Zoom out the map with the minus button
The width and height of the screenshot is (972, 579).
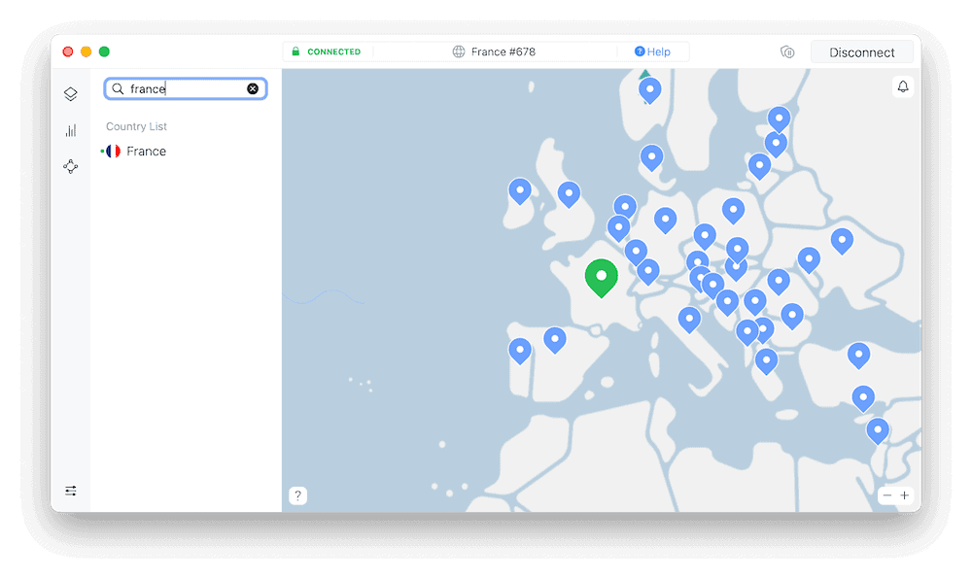pos(887,495)
